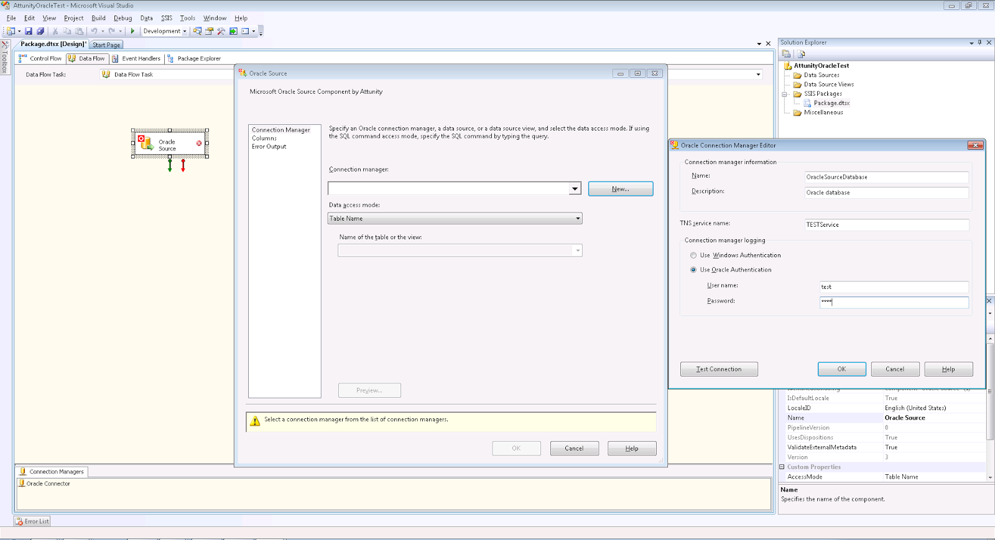Click the New Project toolbar icon

tap(11, 31)
